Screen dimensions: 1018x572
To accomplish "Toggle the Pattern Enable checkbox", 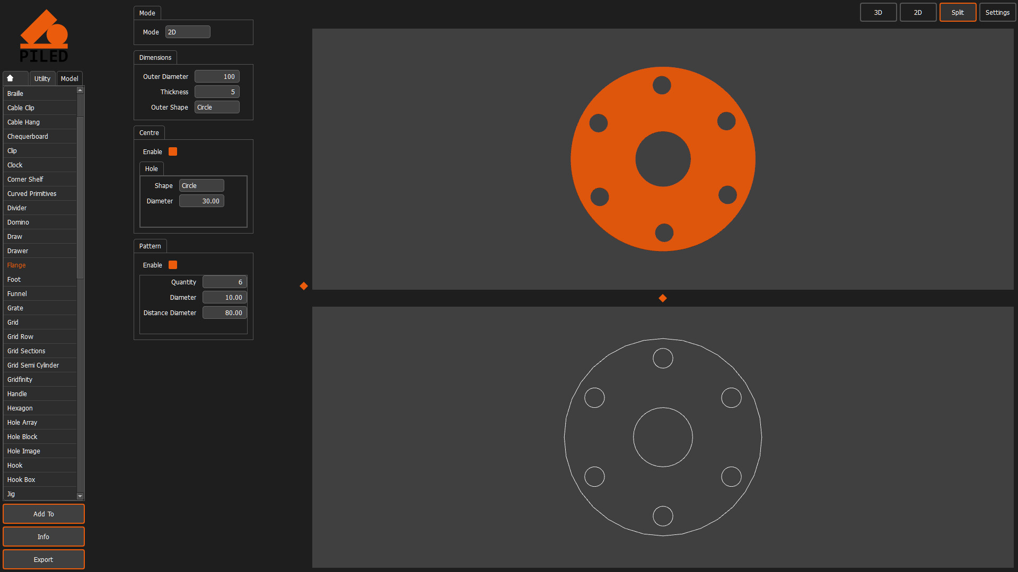I will [x=173, y=265].
